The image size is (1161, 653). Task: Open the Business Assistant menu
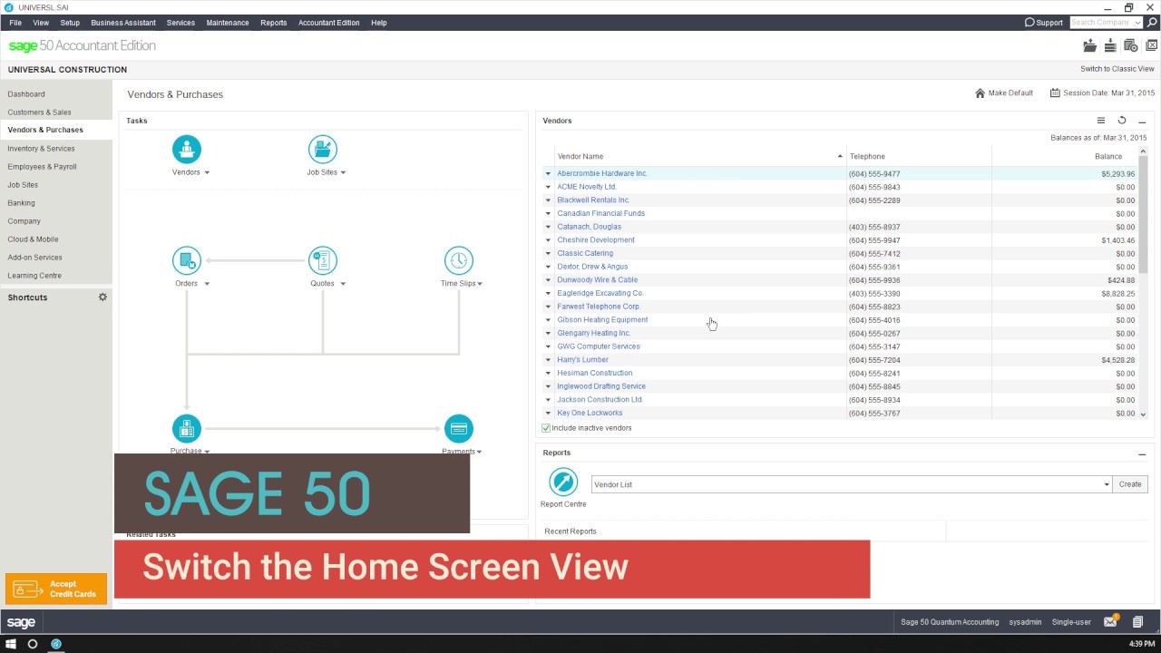point(123,23)
